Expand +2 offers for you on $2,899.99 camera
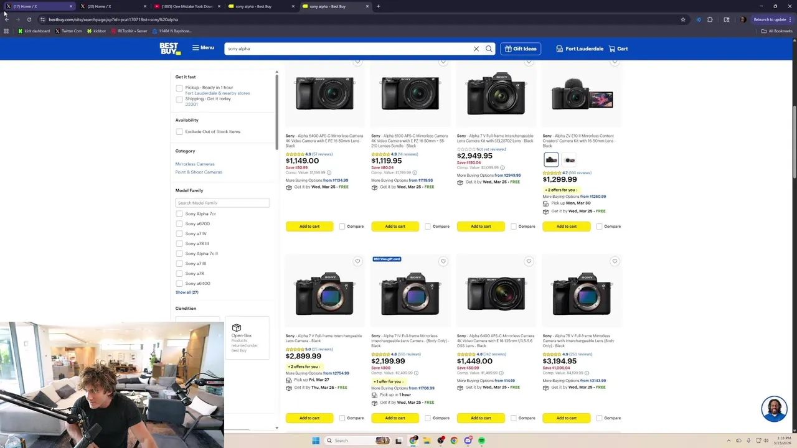Viewport: 797px width, 448px height. (x=303, y=366)
